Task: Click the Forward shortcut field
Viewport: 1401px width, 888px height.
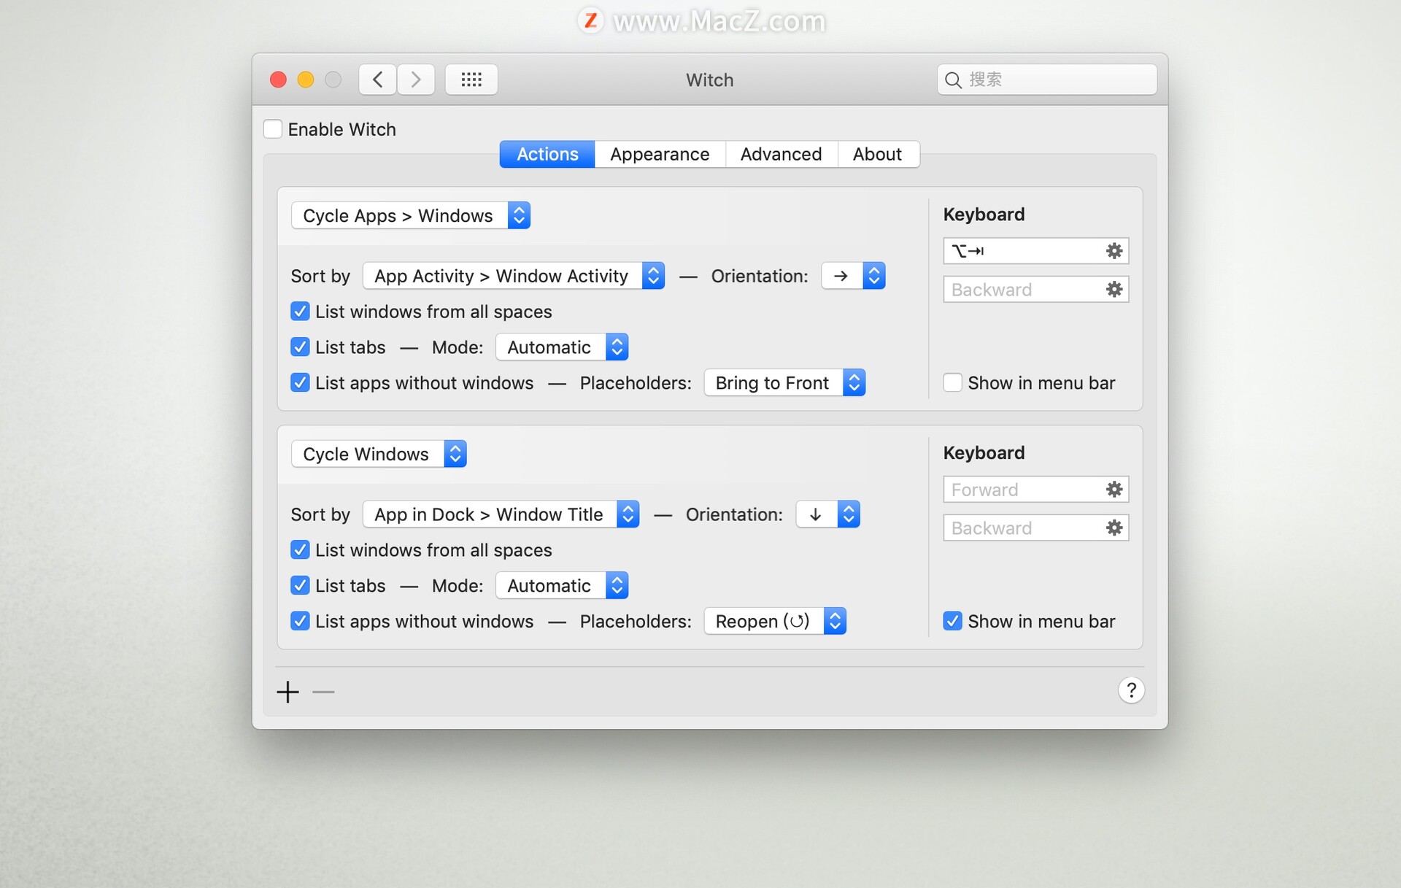Action: pos(1035,490)
